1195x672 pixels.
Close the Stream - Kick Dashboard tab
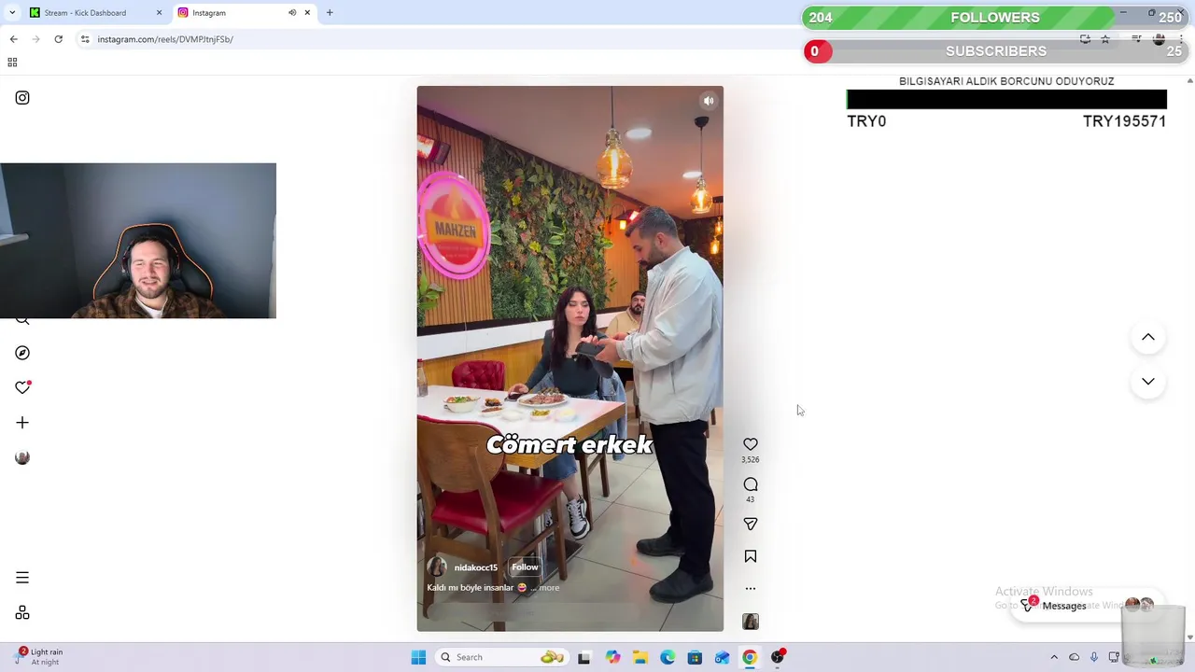159,13
